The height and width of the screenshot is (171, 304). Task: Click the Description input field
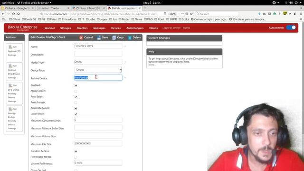(x=98, y=54)
